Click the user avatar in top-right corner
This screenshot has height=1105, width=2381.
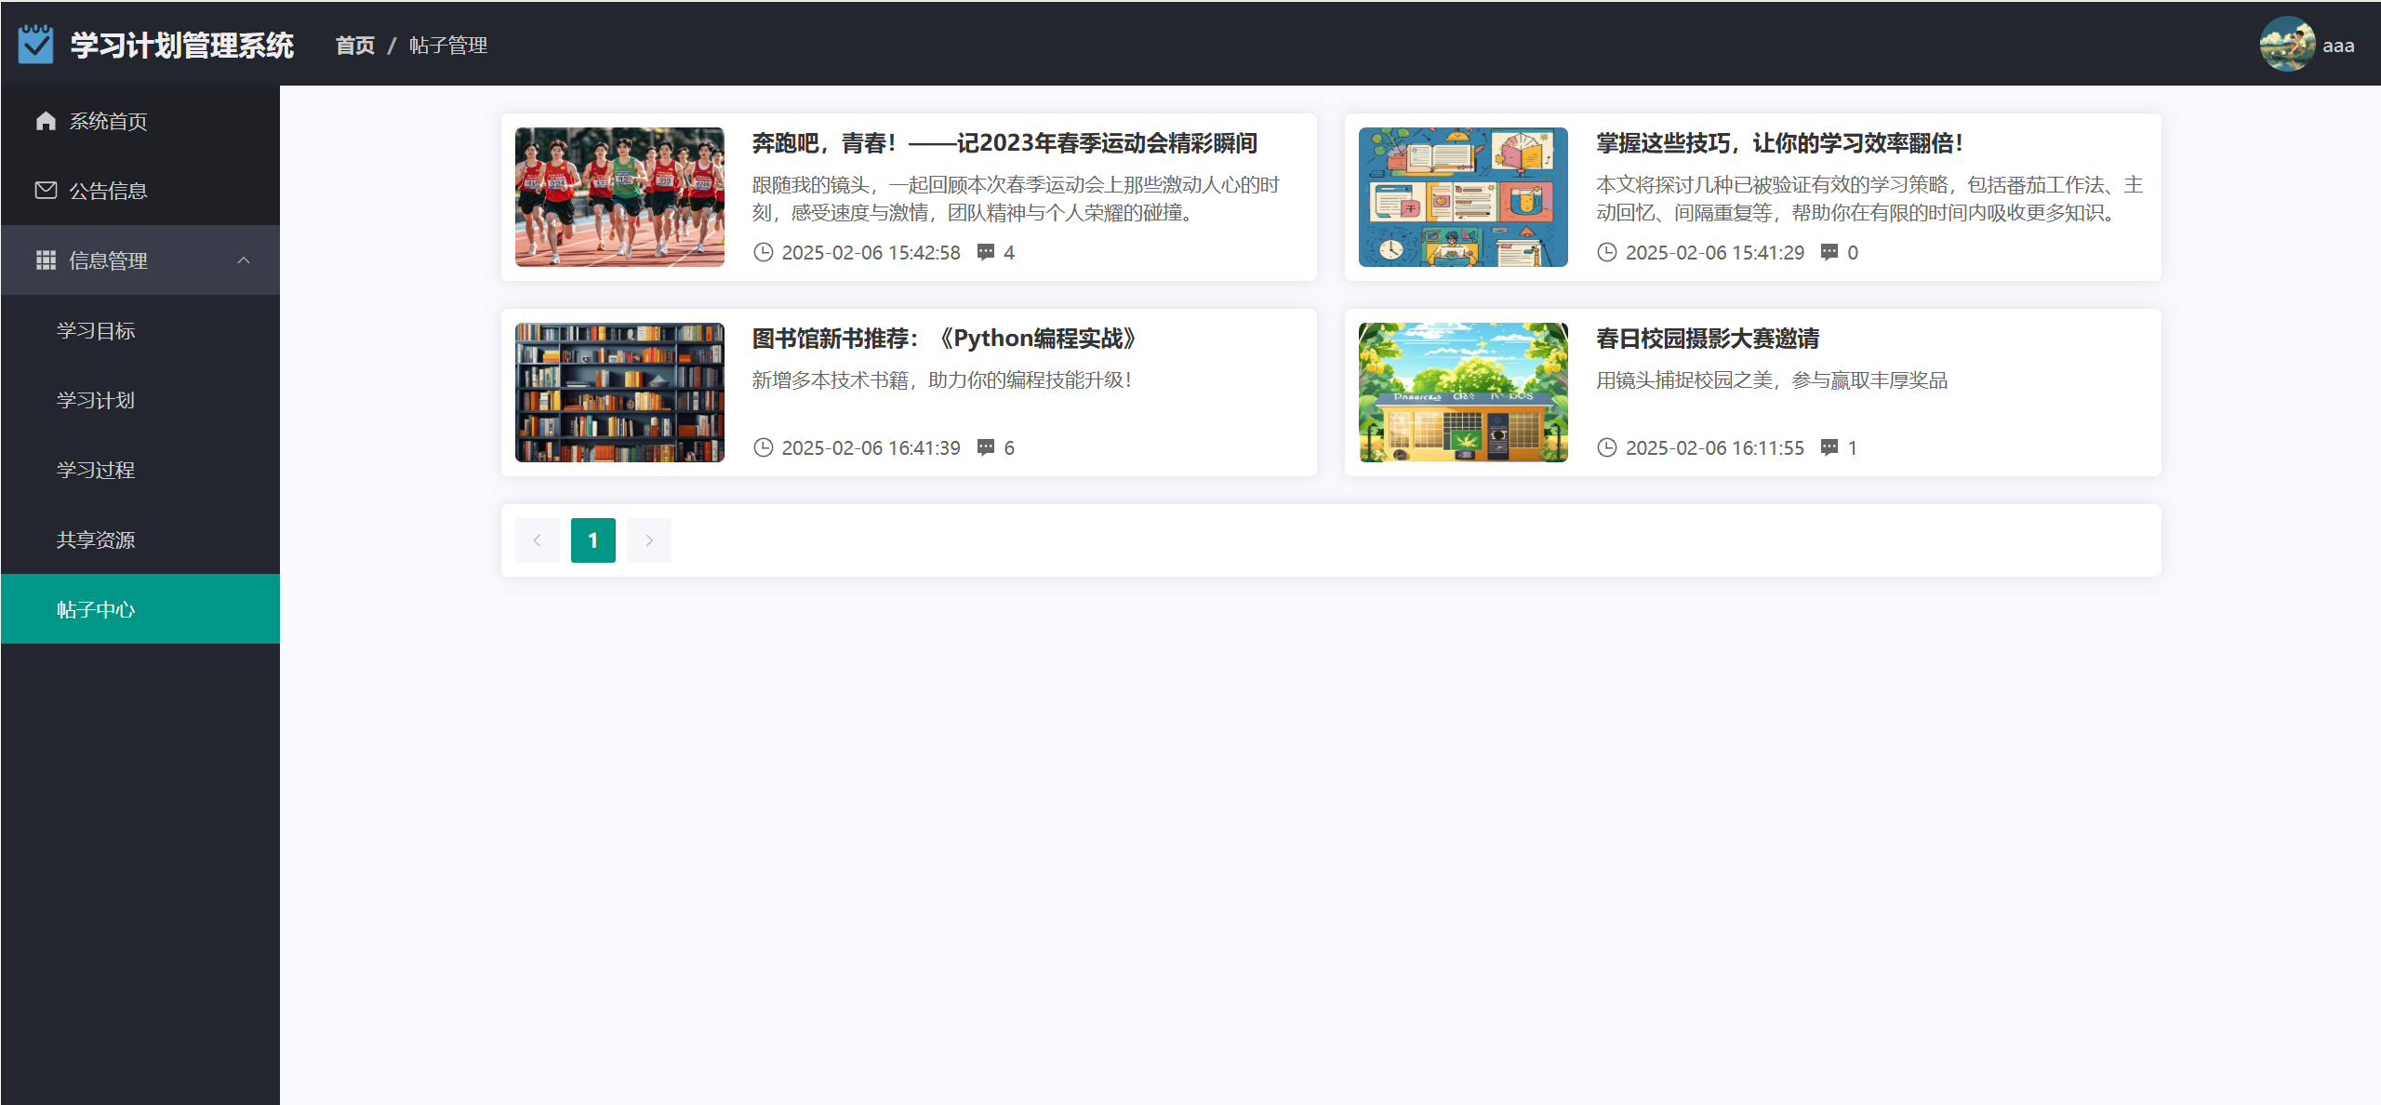[x=2286, y=44]
